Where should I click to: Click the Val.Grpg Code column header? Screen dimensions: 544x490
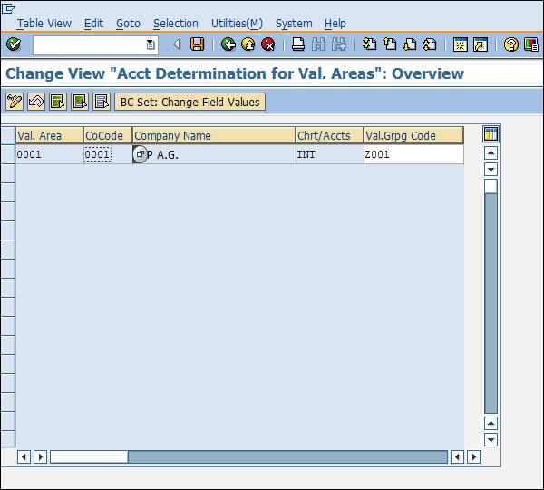point(413,136)
